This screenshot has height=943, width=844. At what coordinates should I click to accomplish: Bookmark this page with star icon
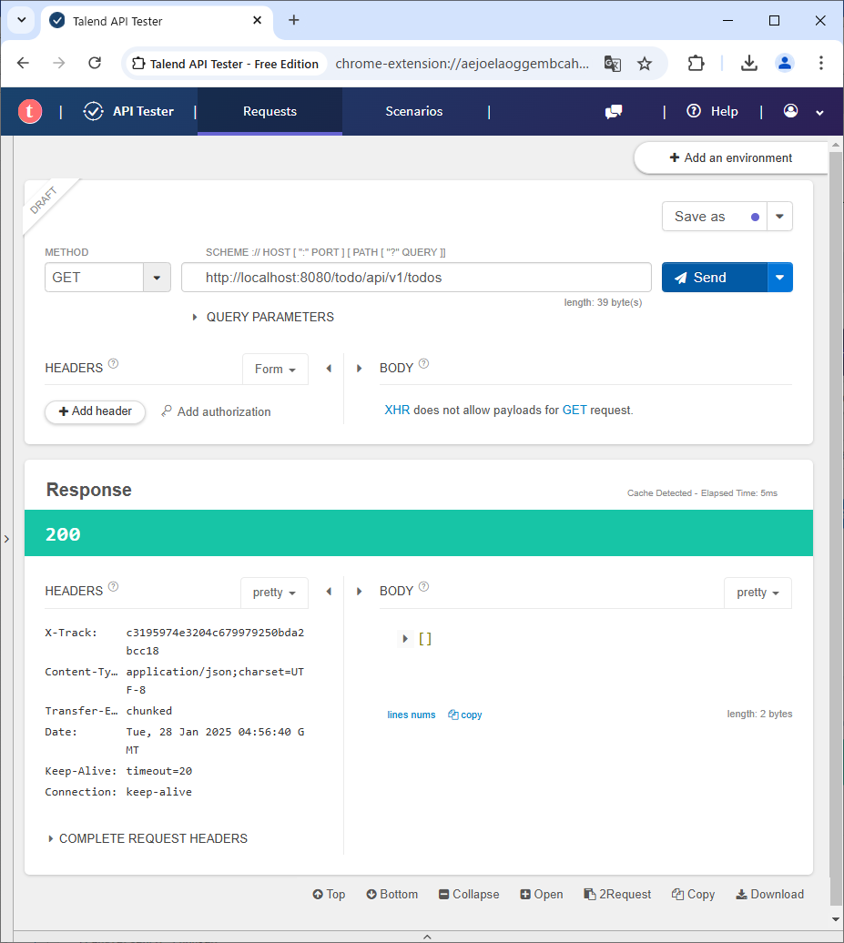(x=645, y=64)
